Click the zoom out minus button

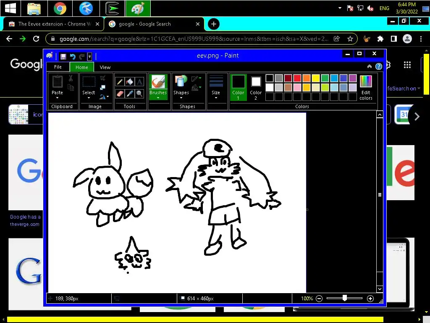click(319, 299)
